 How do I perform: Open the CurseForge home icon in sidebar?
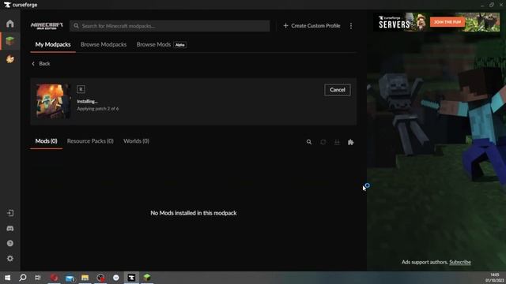[10, 24]
